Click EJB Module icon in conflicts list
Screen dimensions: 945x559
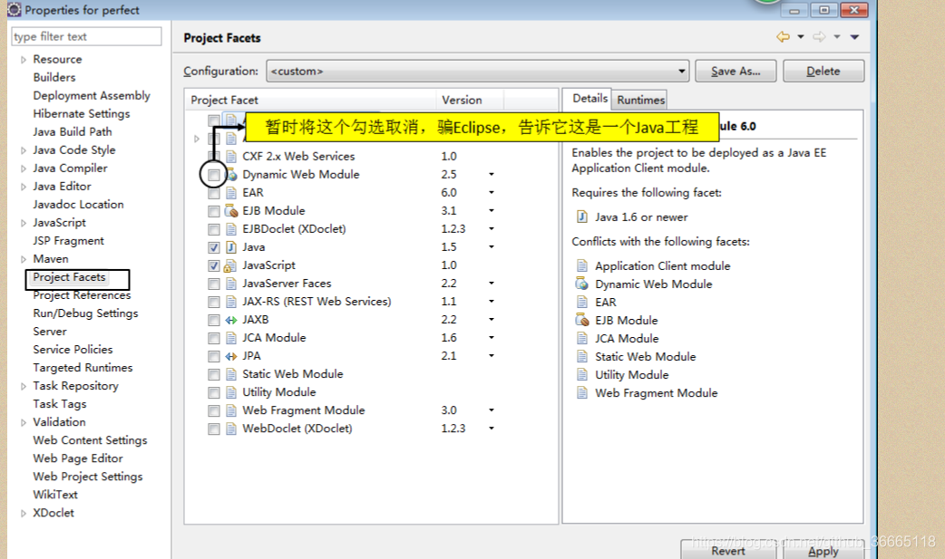(x=581, y=320)
